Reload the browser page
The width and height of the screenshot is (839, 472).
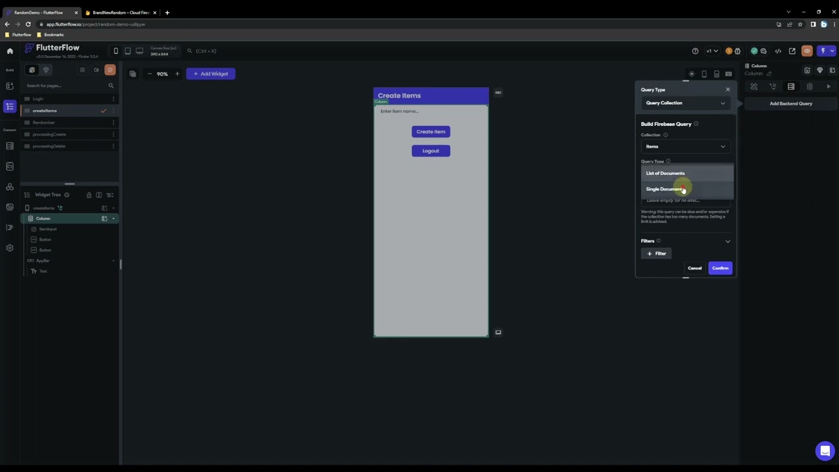[28, 24]
